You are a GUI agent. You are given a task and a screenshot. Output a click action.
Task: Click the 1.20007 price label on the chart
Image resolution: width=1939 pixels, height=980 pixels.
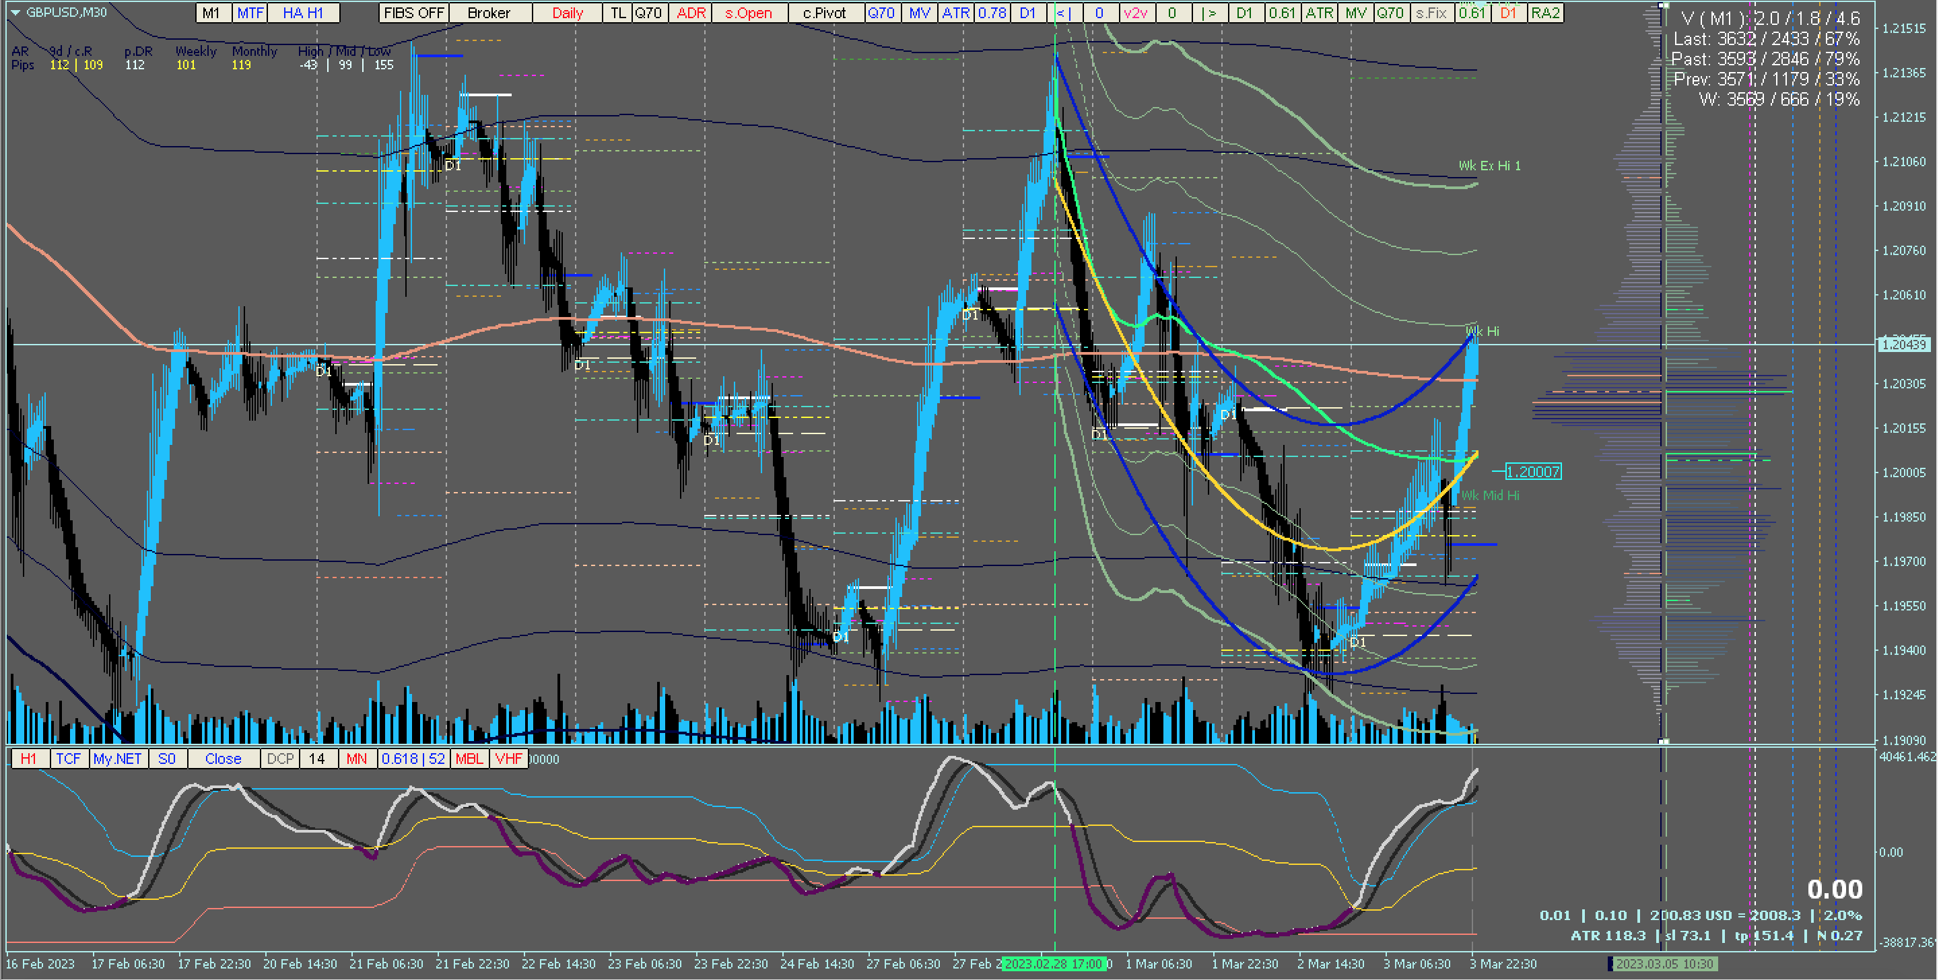click(x=1532, y=472)
